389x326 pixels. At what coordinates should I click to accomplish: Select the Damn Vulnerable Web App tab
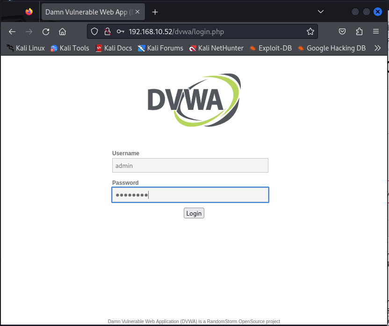click(x=93, y=12)
